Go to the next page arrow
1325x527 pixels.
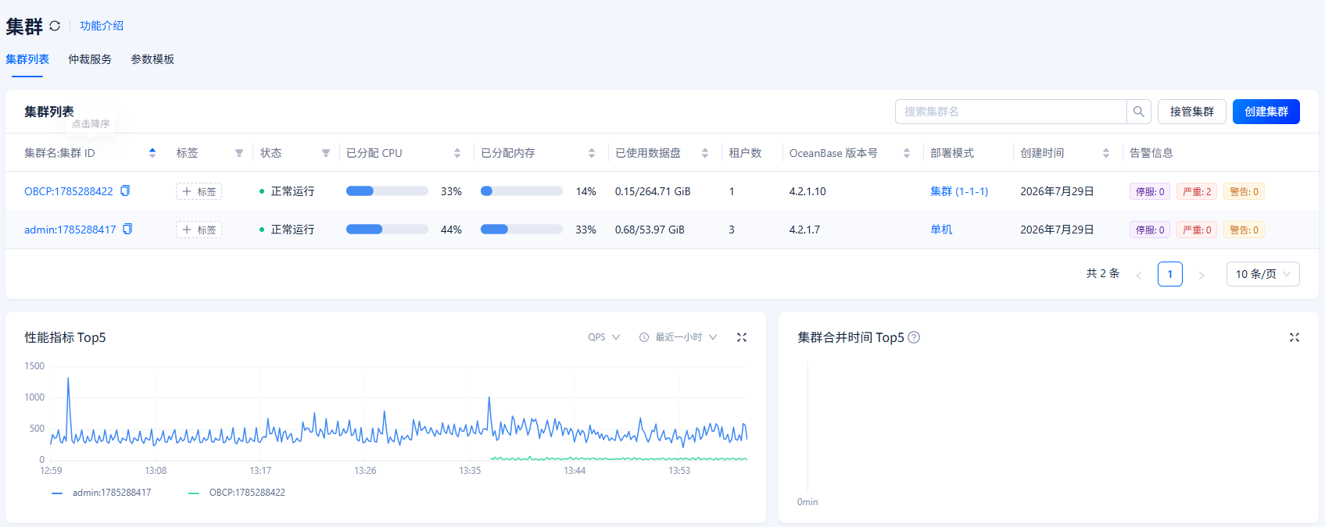pos(1201,275)
